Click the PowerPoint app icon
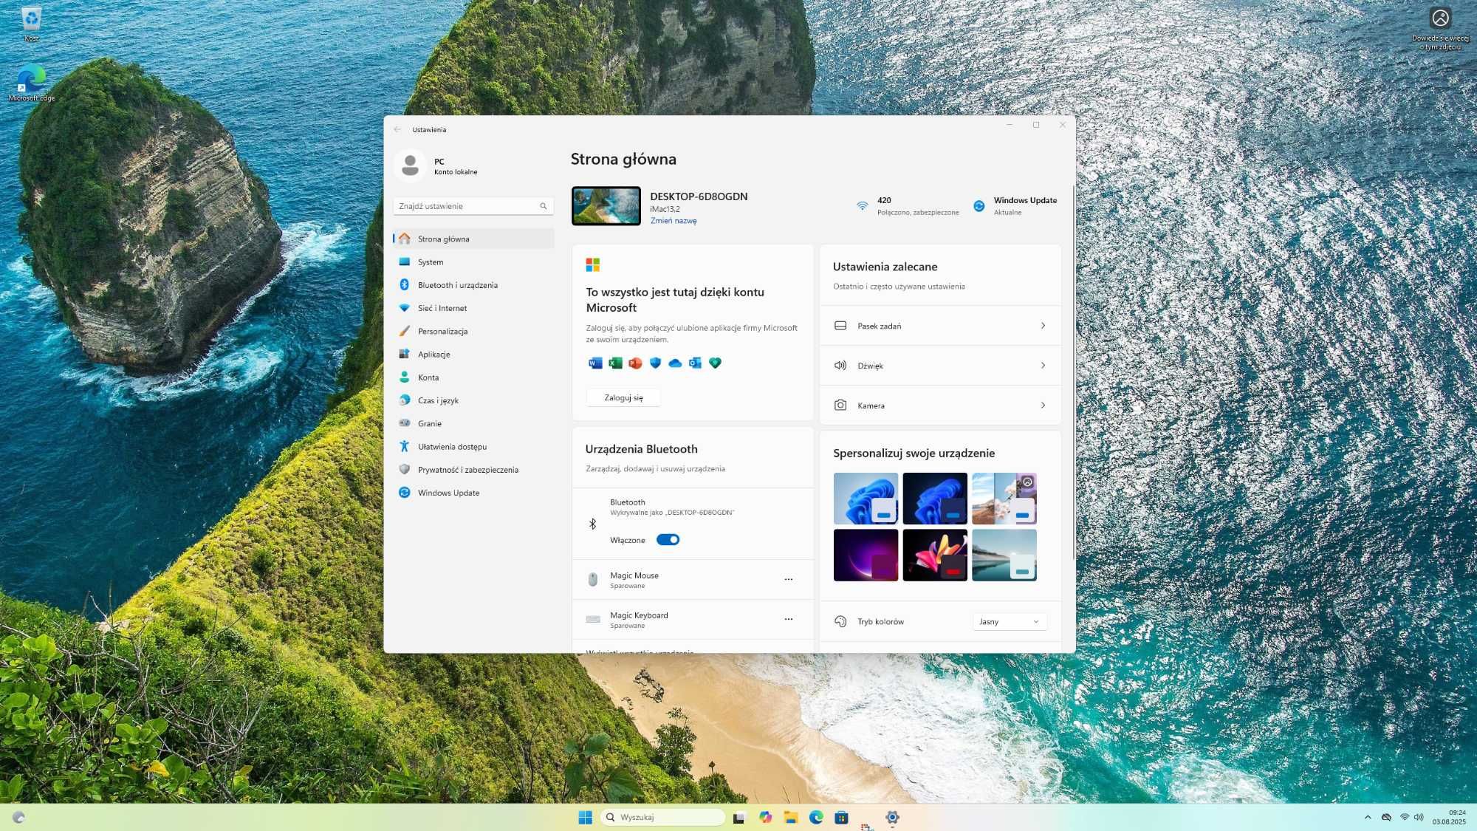The width and height of the screenshot is (1477, 831). [635, 363]
